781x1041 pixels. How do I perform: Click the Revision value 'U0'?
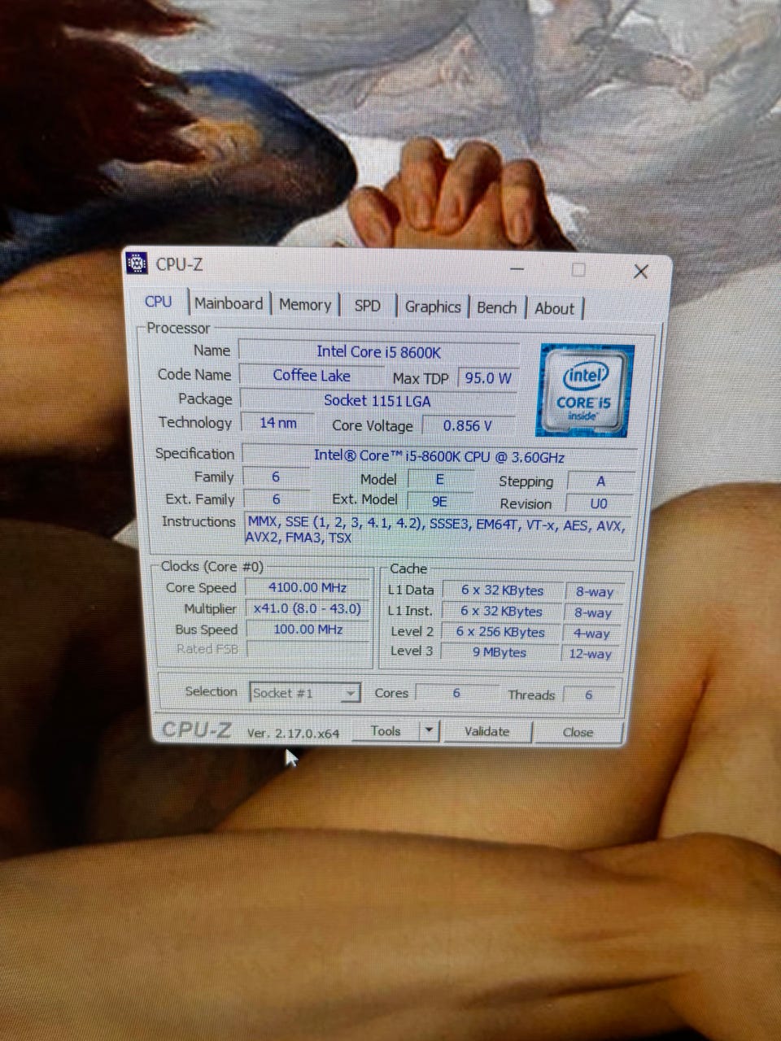pyautogui.click(x=599, y=503)
